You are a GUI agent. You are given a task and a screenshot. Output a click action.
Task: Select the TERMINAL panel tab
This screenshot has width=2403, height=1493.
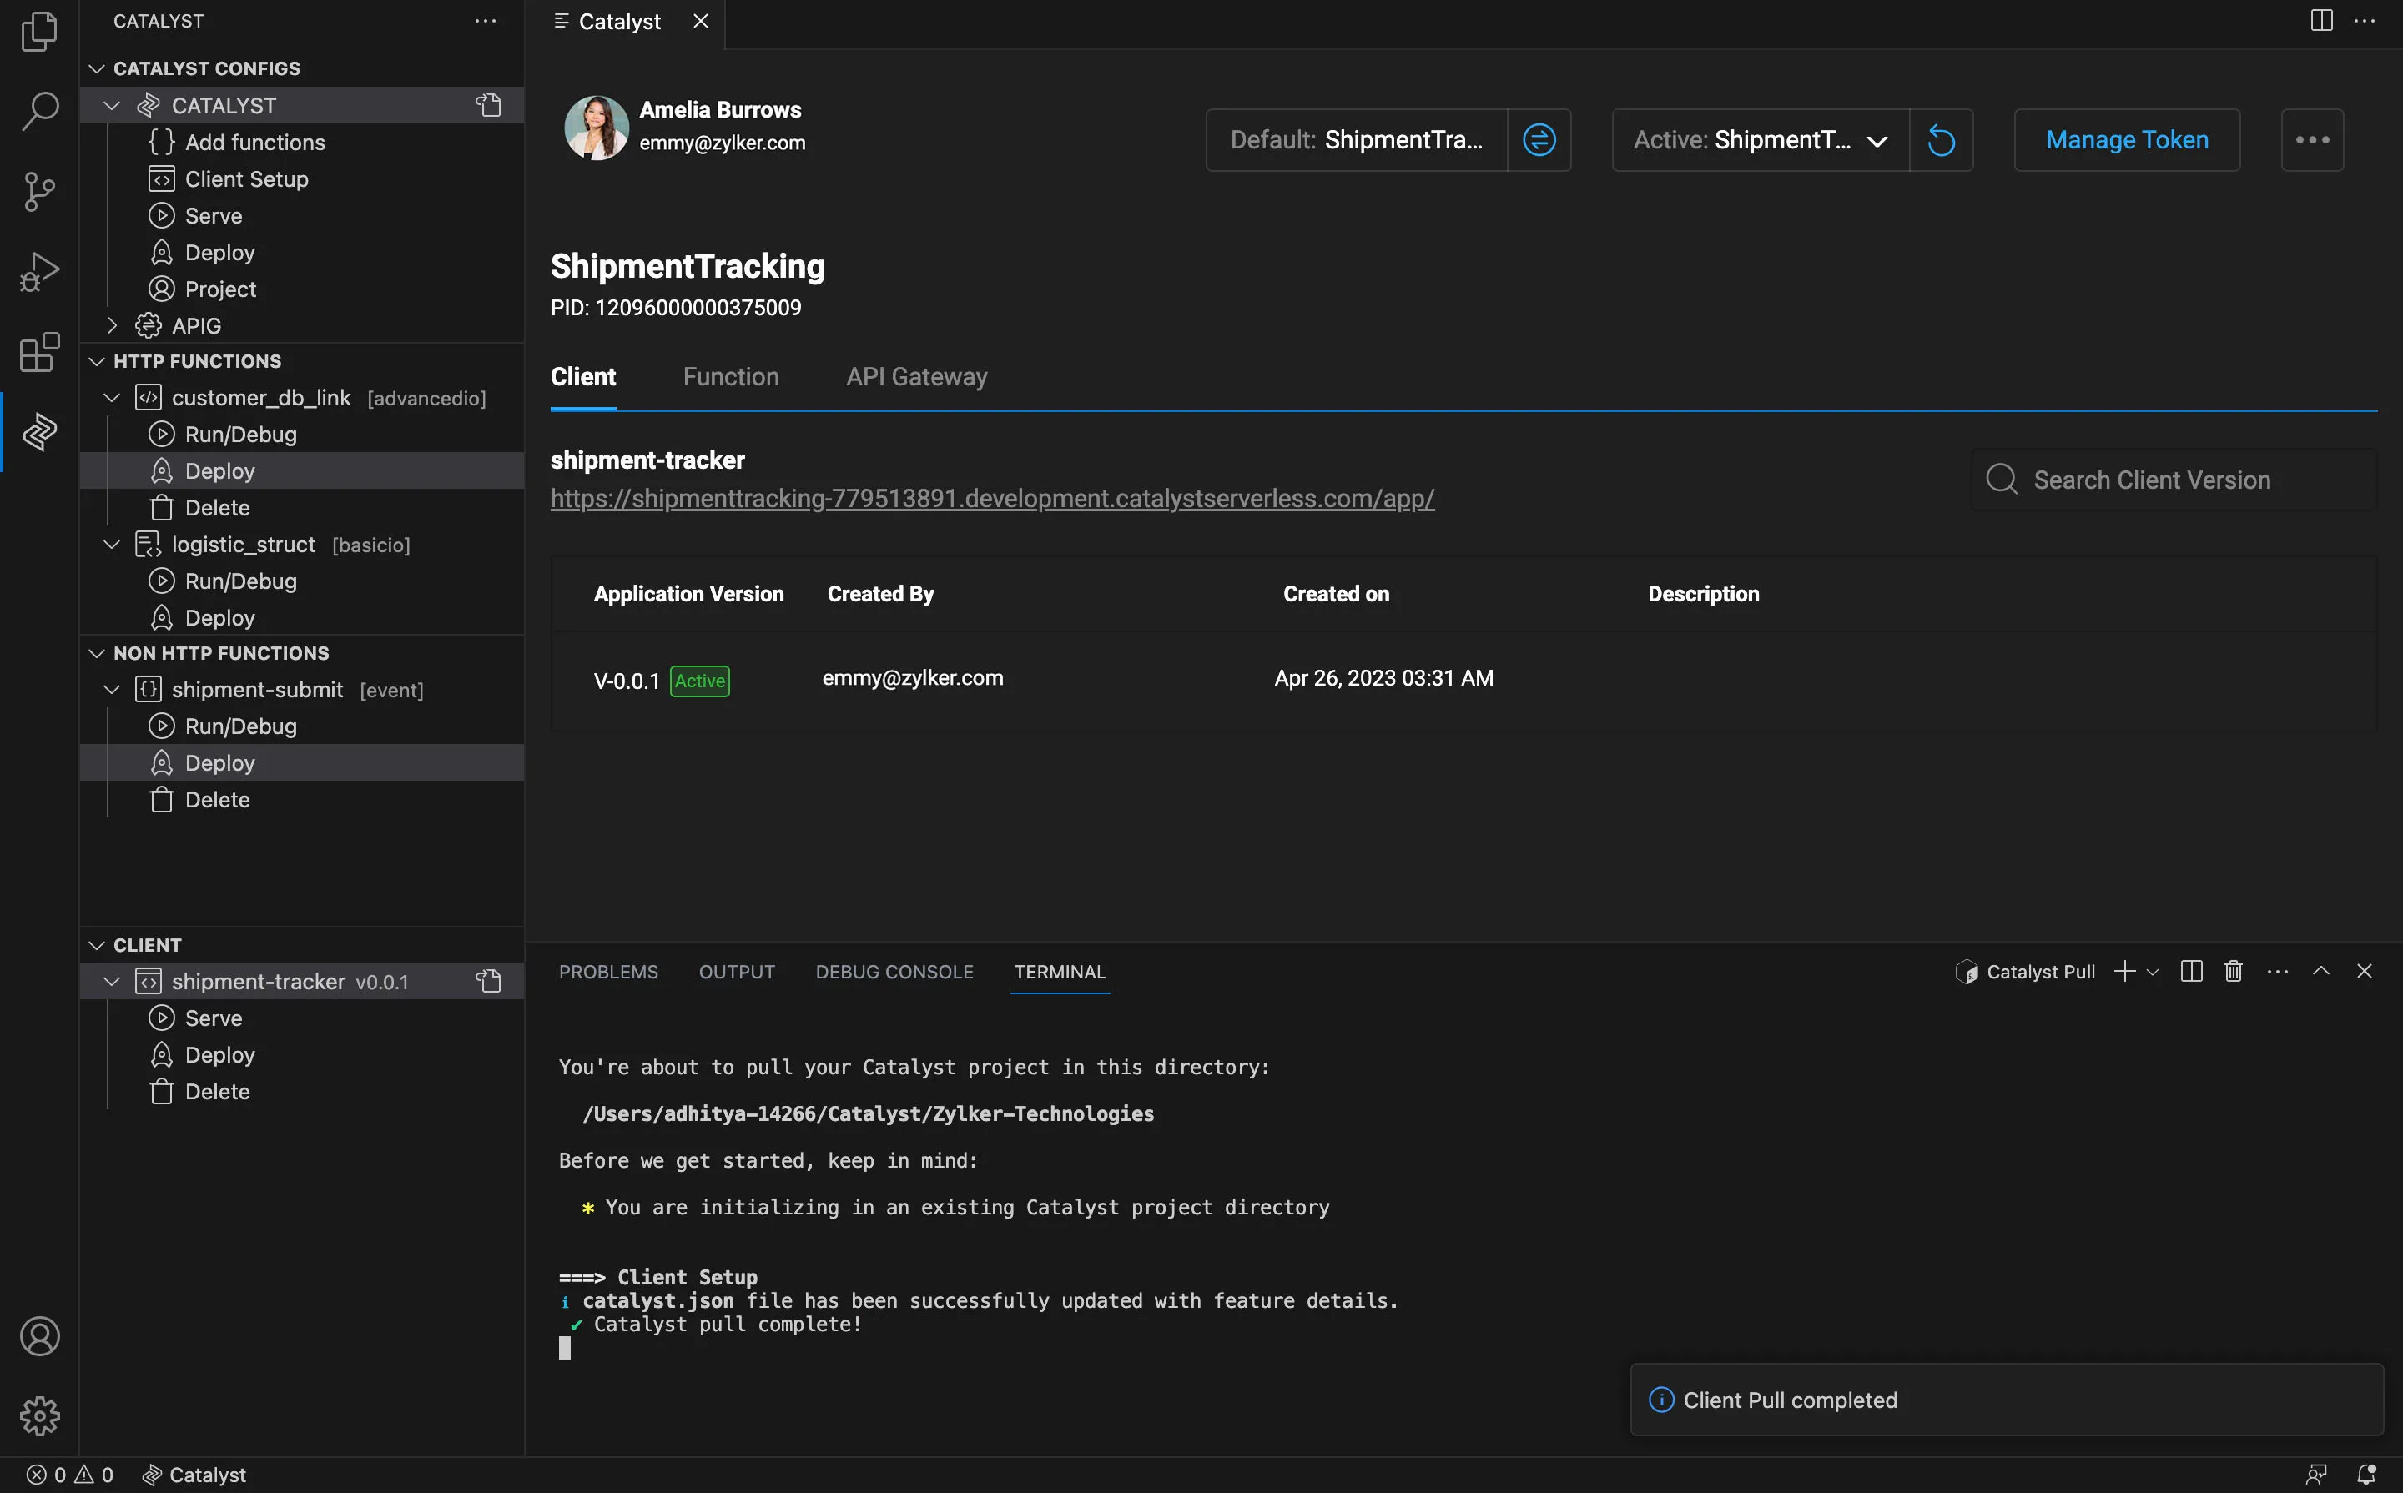(x=1060, y=972)
